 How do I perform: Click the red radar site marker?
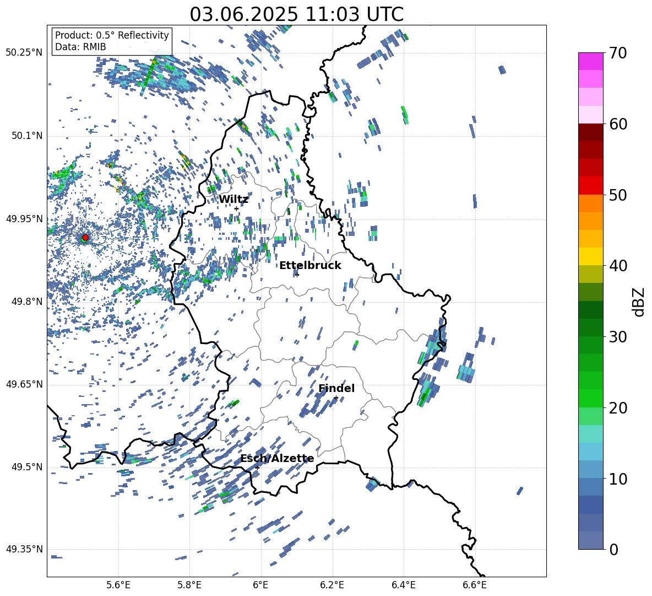point(85,238)
